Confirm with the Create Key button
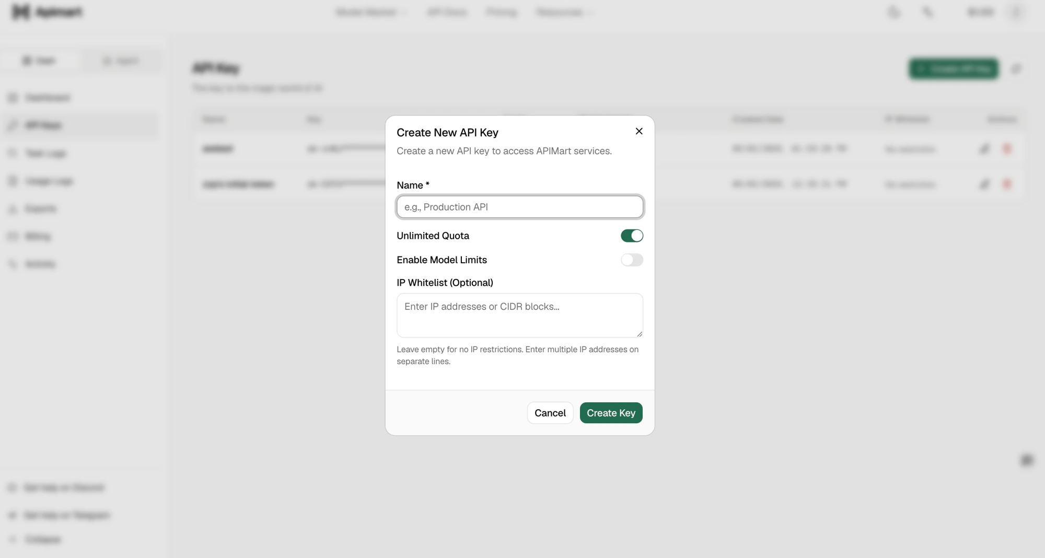Screen dimensions: 1045x558 [611, 413]
